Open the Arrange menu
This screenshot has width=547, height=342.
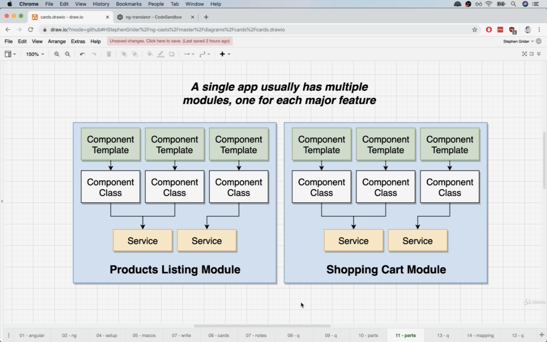coord(57,41)
